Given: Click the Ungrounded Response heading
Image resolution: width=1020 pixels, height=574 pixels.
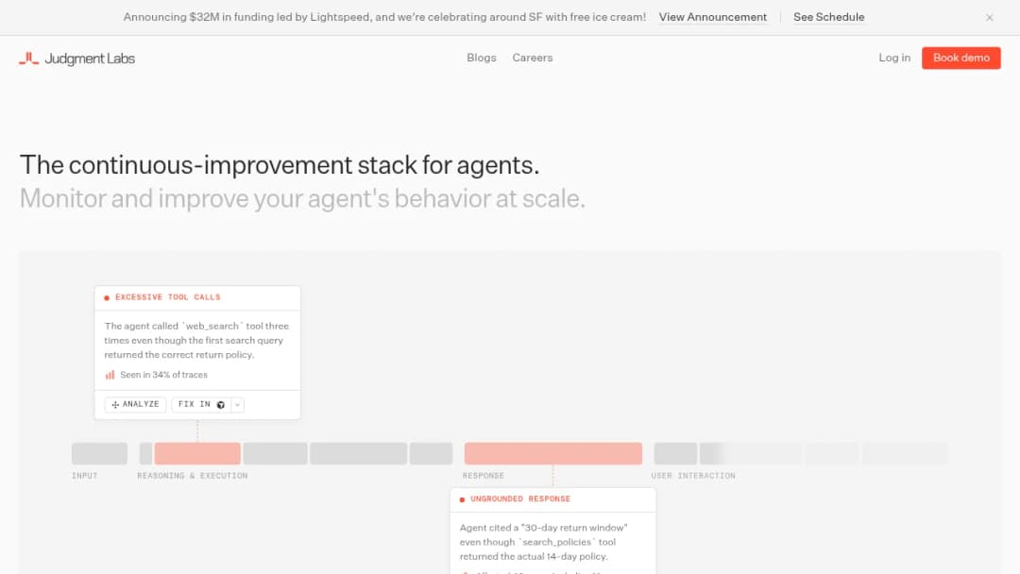Looking at the screenshot, I should pyautogui.click(x=520, y=498).
